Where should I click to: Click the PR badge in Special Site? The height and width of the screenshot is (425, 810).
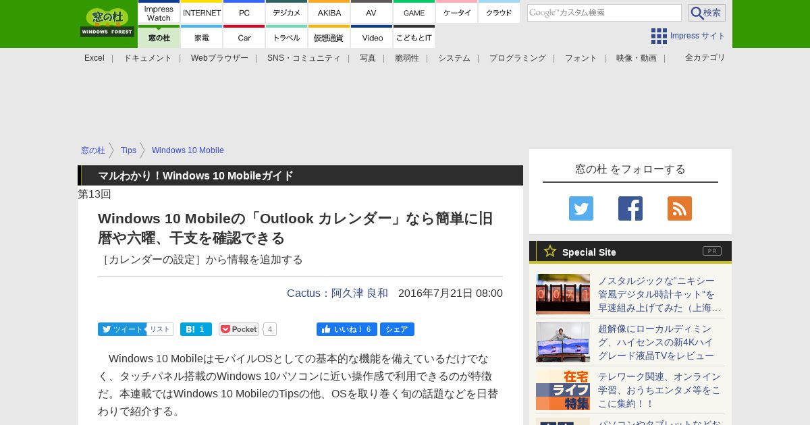(712, 251)
